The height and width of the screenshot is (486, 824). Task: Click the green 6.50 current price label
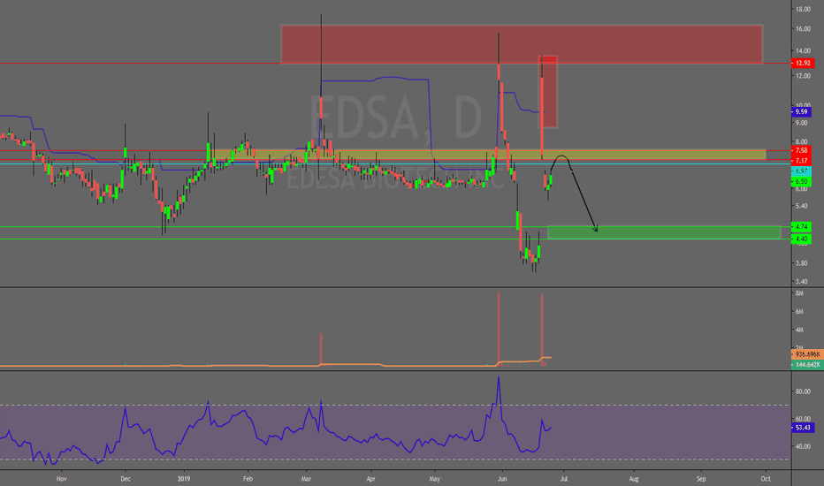[x=801, y=181]
